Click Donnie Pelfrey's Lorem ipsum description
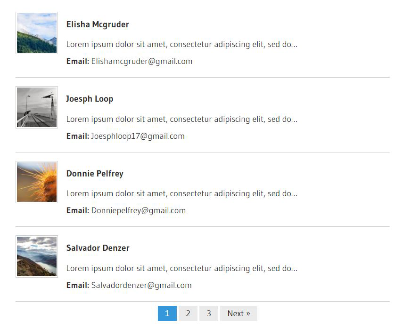The width and height of the screenshot is (411, 328). tap(182, 194)
